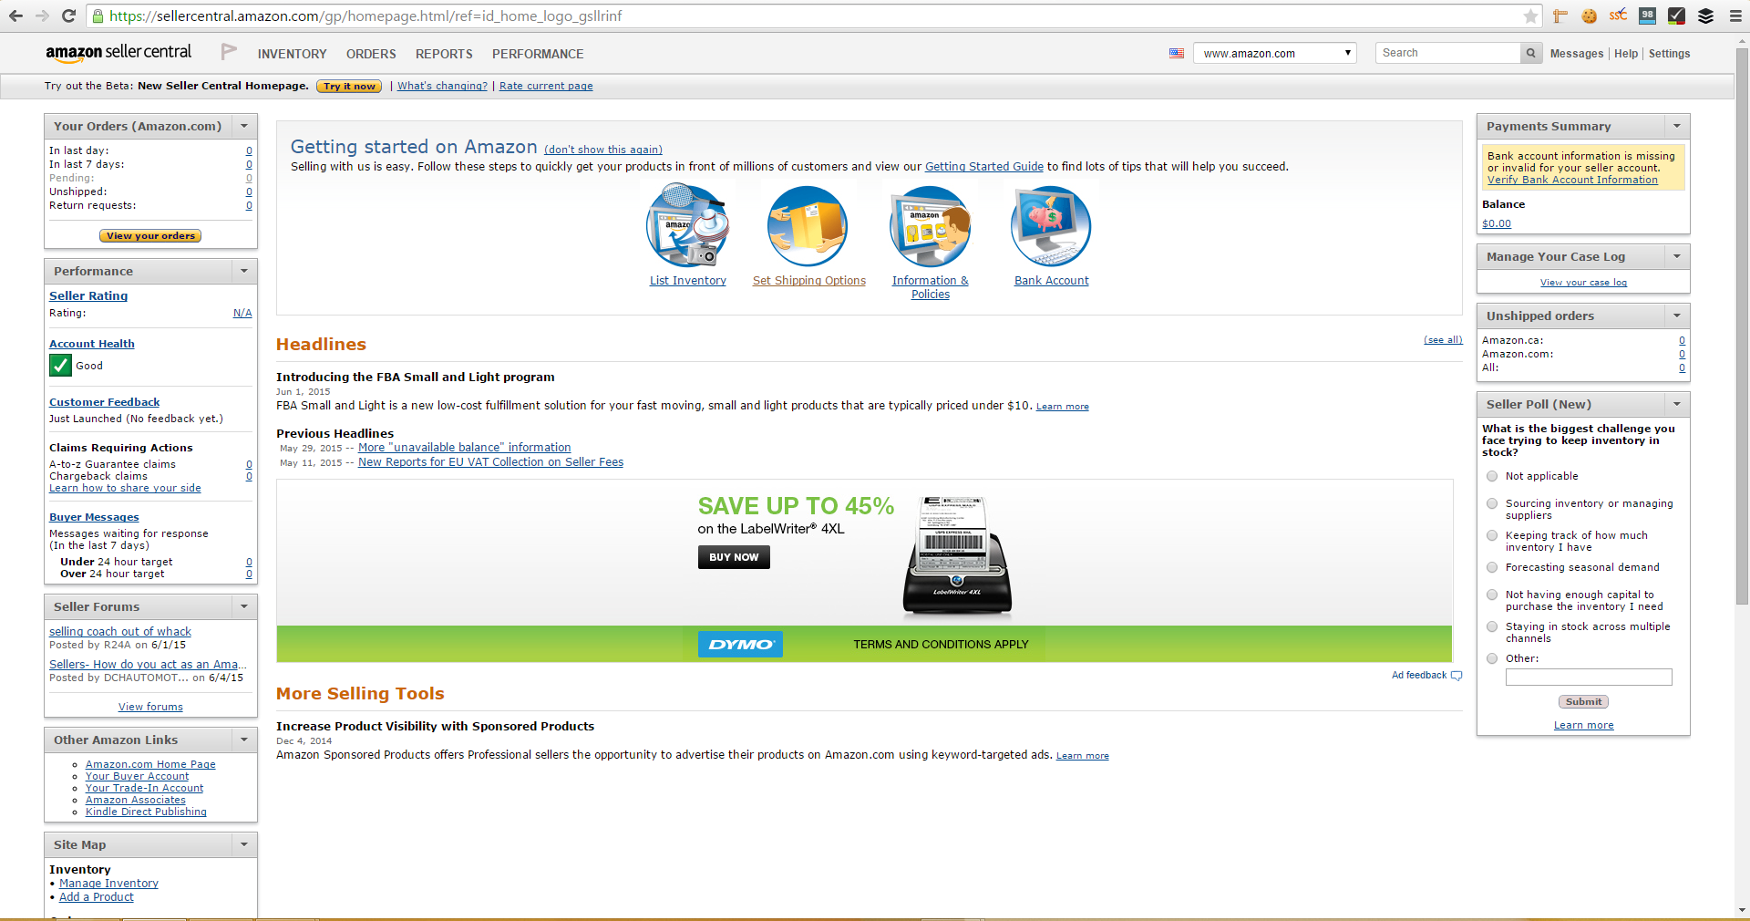Focus the Search input field
The height and width of the screenshot is (921, 1750).
(x=1447, y=53)
